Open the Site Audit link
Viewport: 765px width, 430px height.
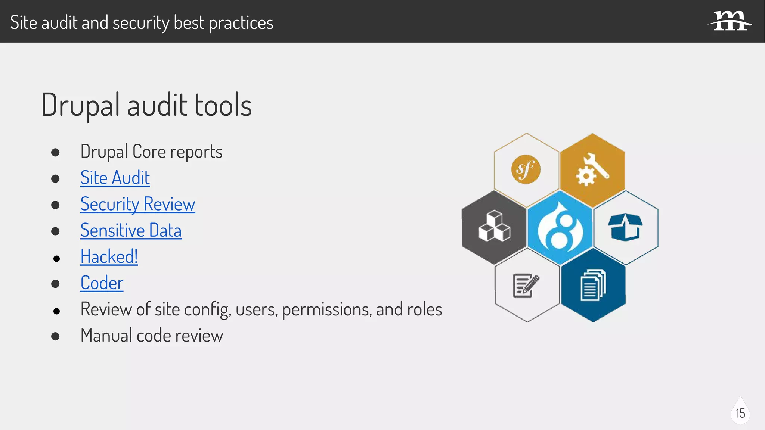click(x=115, y=178)
